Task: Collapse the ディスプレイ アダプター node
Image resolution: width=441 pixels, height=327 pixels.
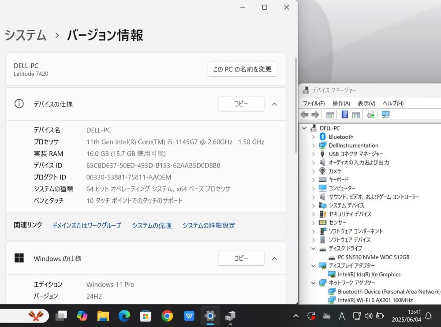Action: (x=313, y=266)
